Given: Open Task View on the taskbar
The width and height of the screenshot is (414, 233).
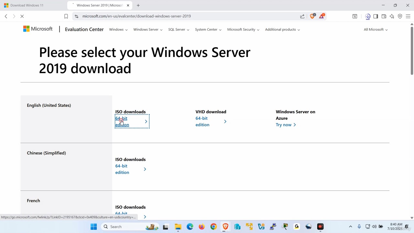Looking at the screenshot, I should [x=166, y=227].
